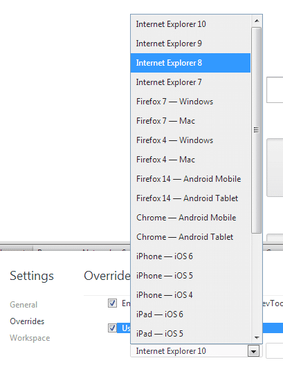Image resolution: width=283 pixels, height=367 pixels.
Task: Click the scrollbar up arrow in list
Action: [x=257, y=21]
